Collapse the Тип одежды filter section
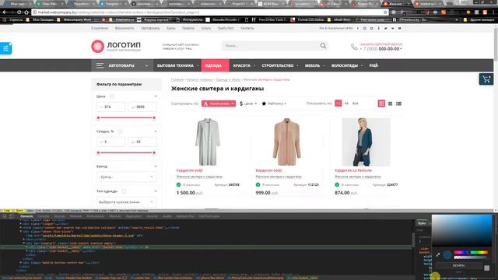The height and width of the screenshot is (280, 498). [x=156, y=191]
